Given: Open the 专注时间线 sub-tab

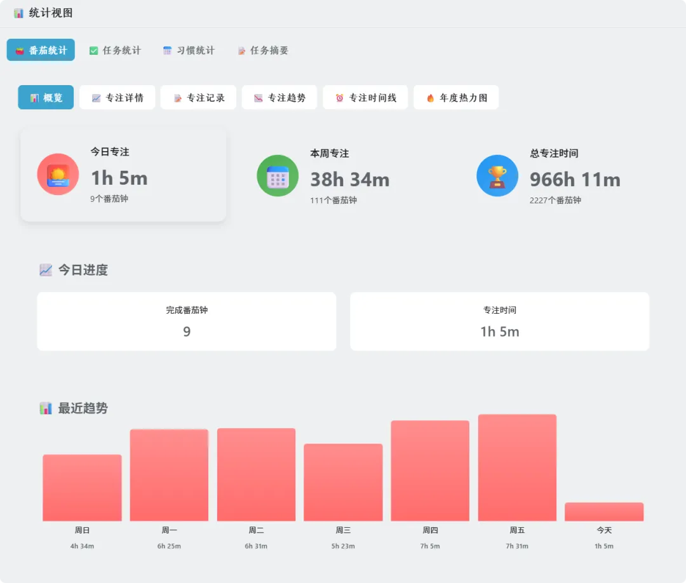Looking at the screenshot, I should click(365, 98).
